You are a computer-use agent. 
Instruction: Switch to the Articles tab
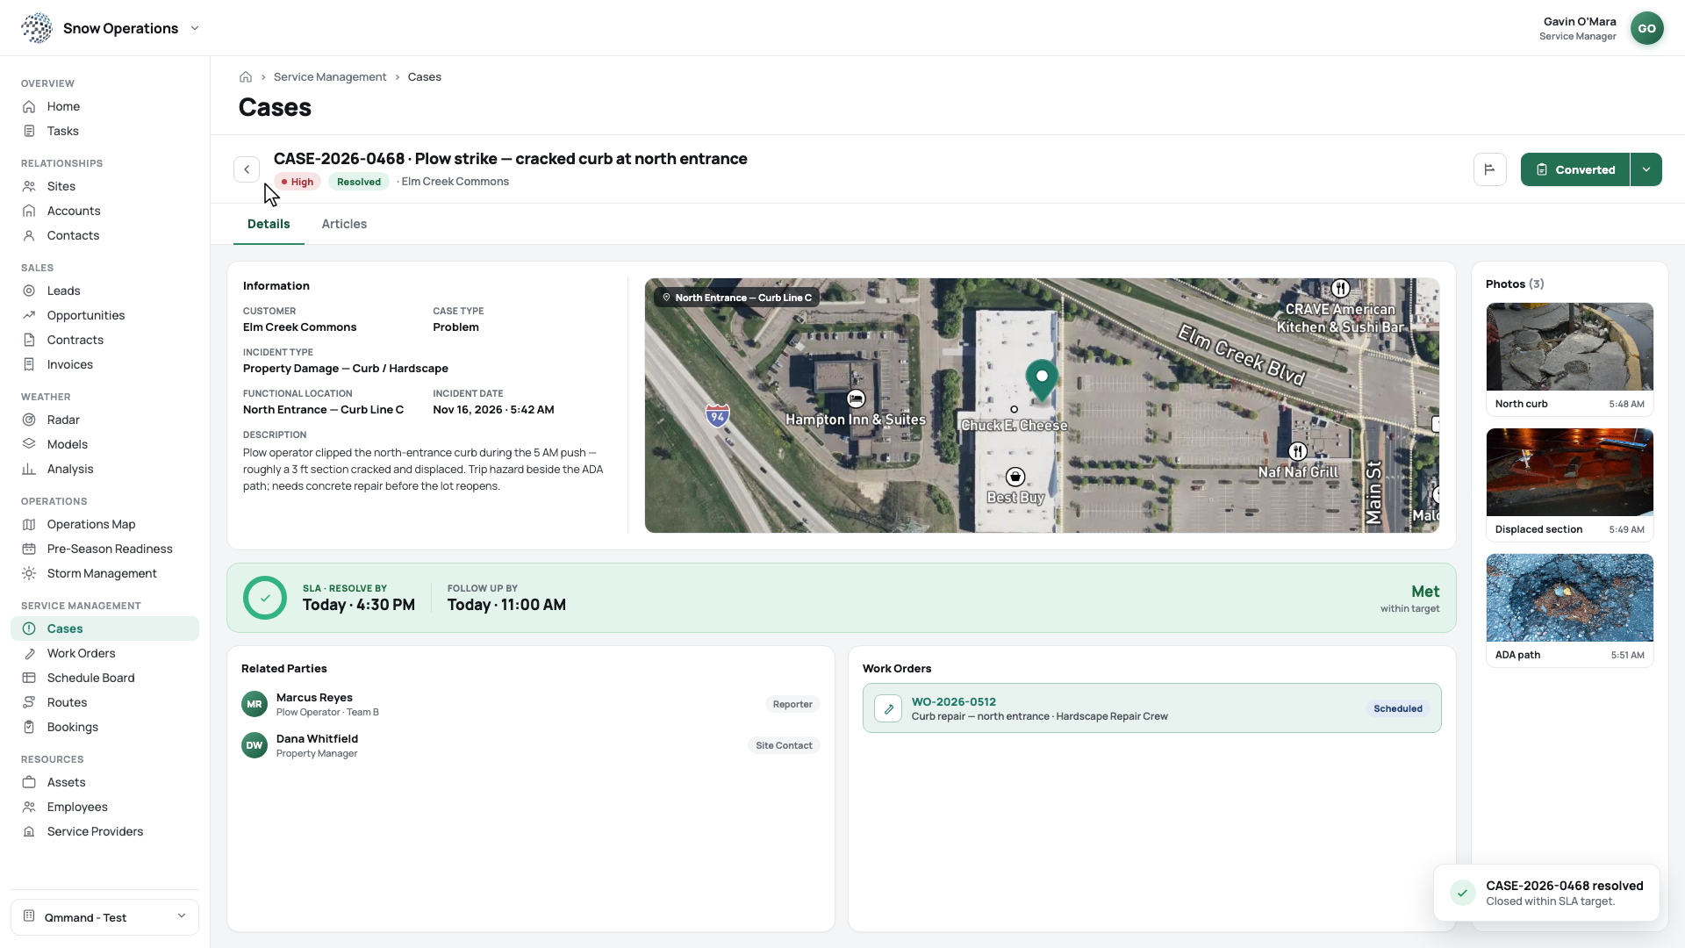coord(344,224)
